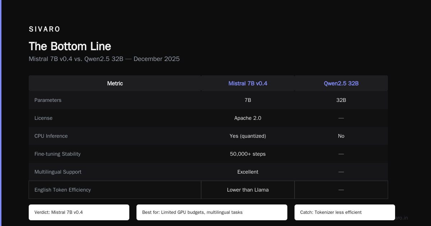Click the "Catch: Tokenizer less efficient" card
The image size is (431, 226).
coord(345,212)
